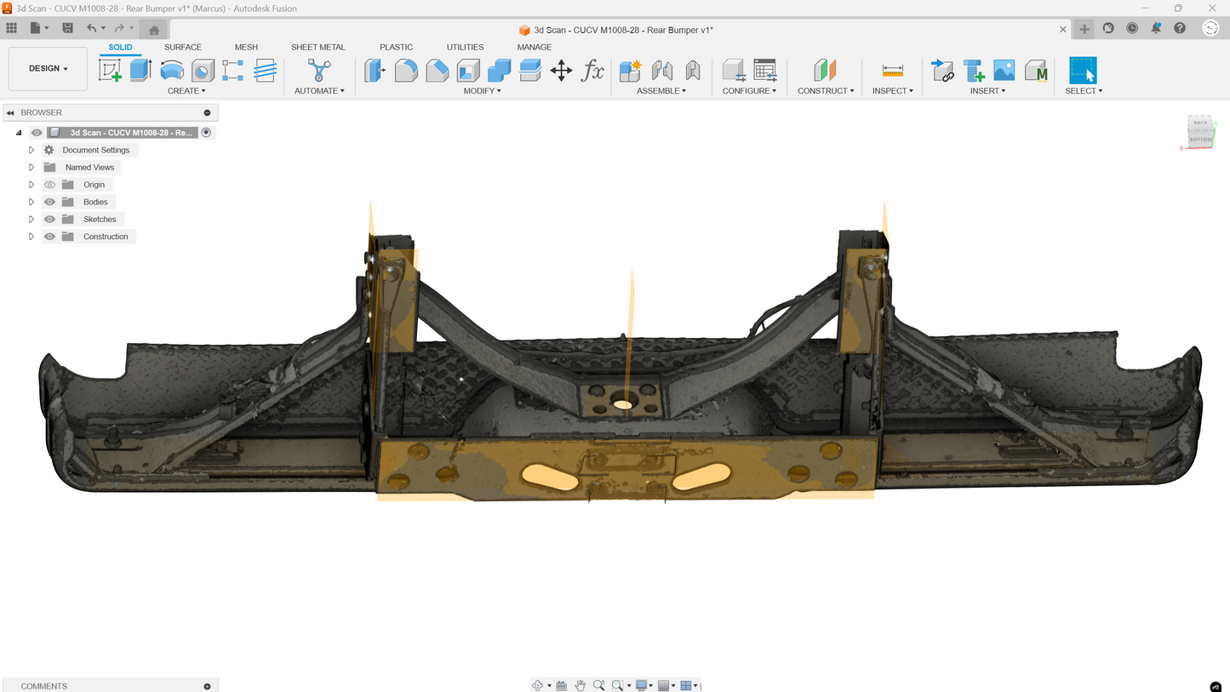Open the CONSTRUCT menu

825,91
